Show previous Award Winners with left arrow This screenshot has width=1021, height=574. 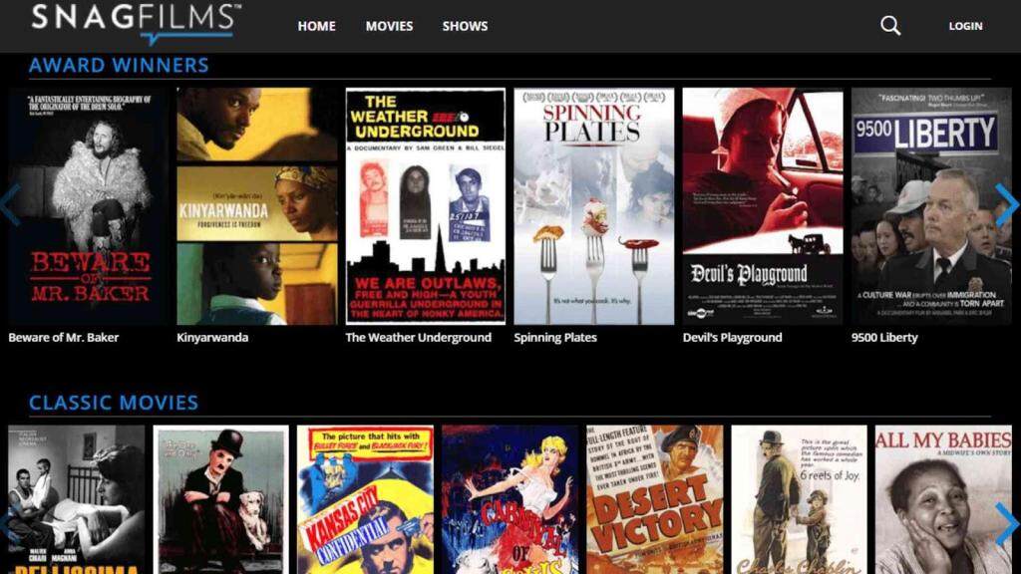(10, 205)
